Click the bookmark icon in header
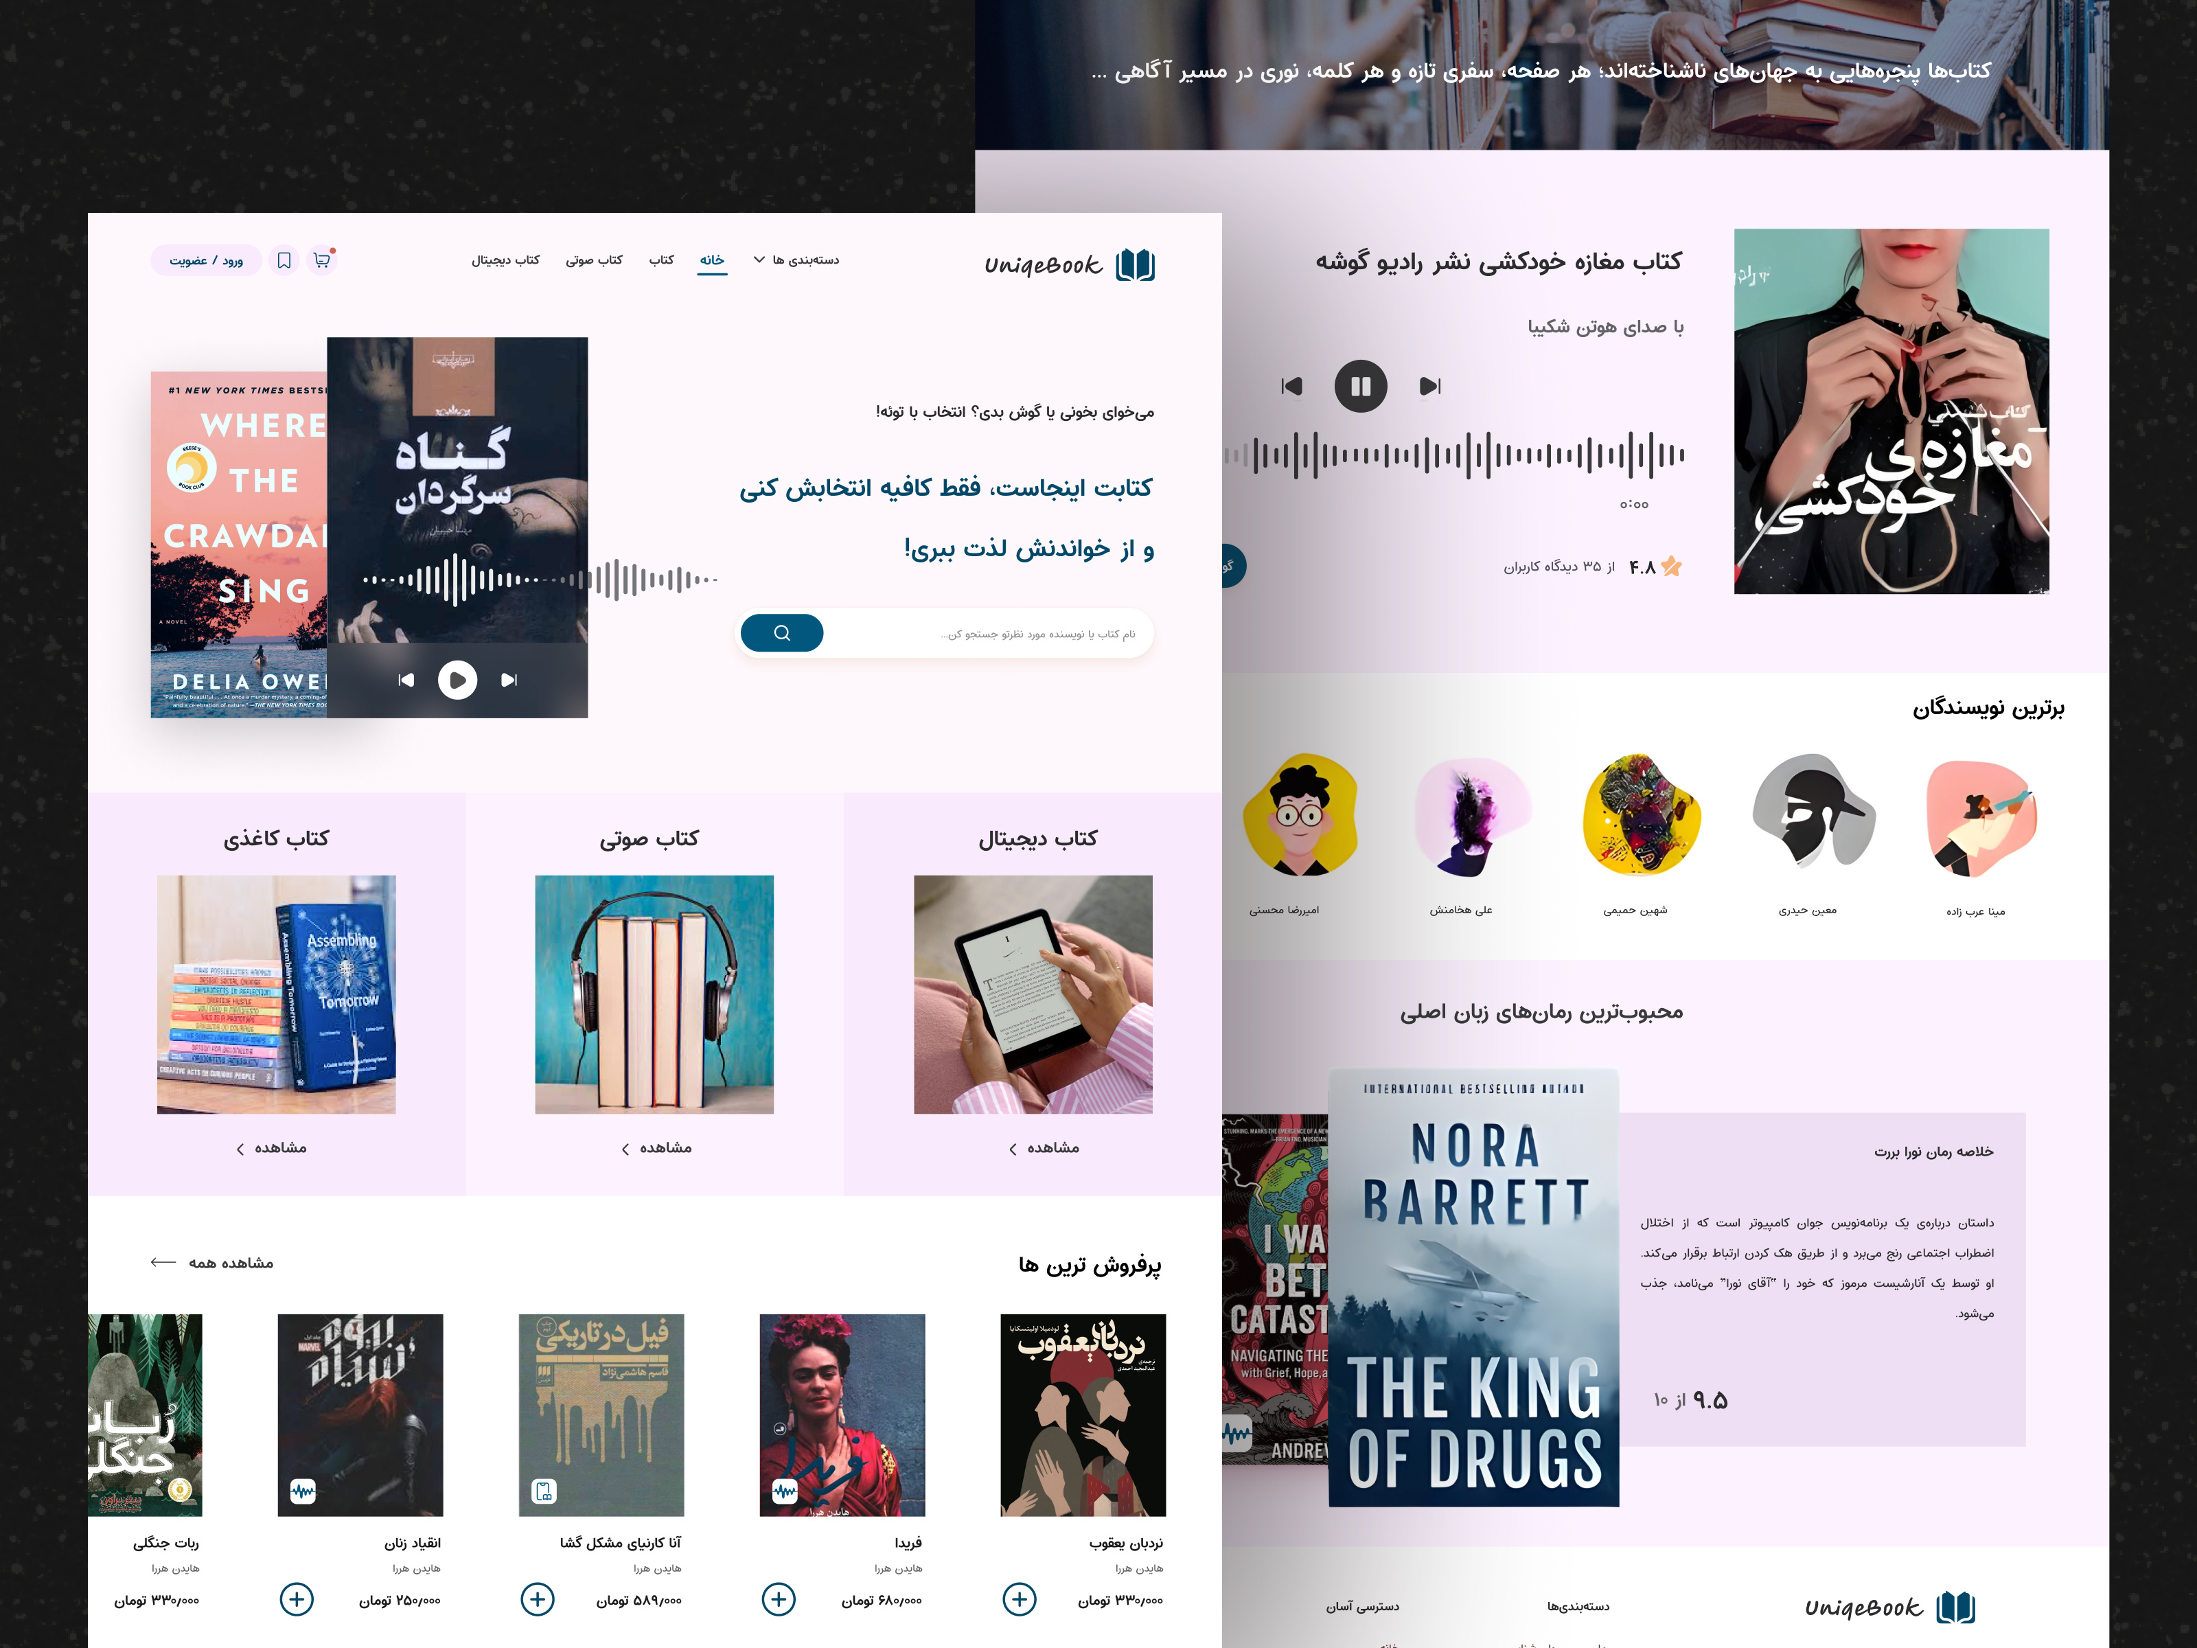 tap(284, 260)
